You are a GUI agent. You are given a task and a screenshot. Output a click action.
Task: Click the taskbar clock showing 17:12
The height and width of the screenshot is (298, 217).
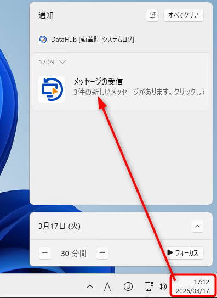[x=193, y=286]
